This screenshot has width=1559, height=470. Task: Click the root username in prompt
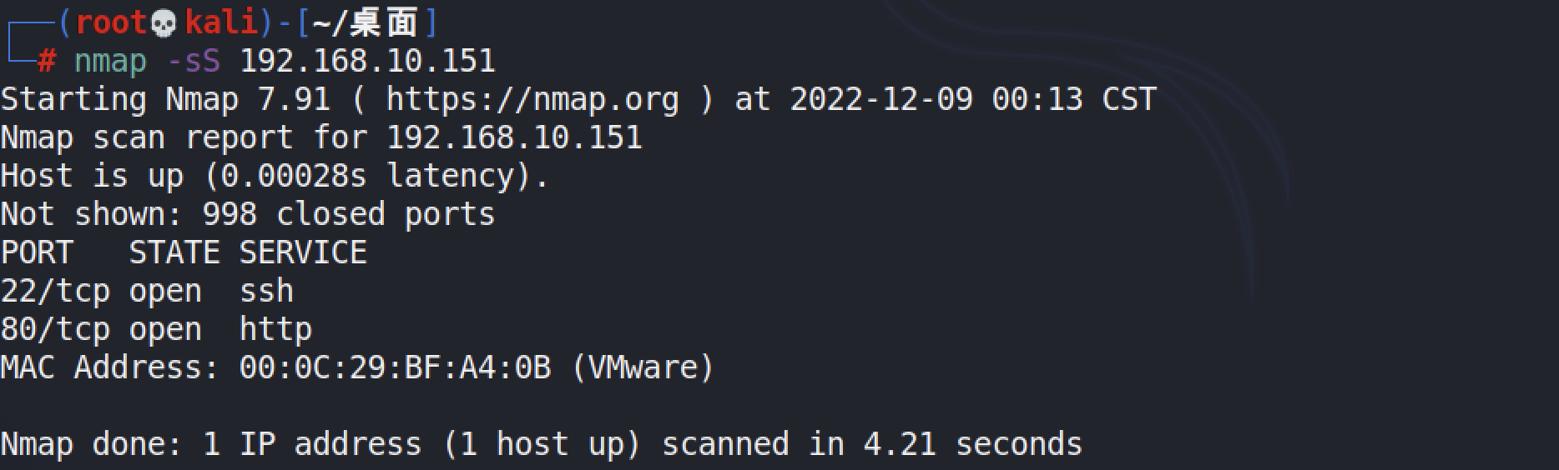click(111, 22)
